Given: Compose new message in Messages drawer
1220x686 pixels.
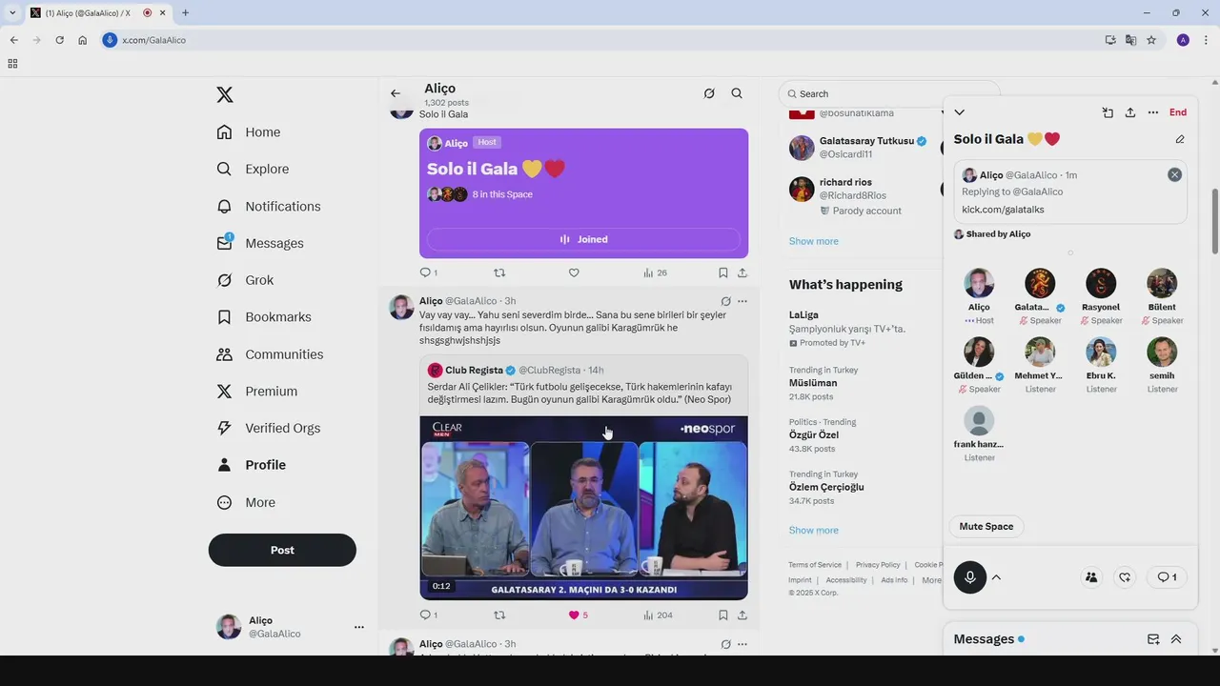Looking at the screenshot, I should 1153,639.
